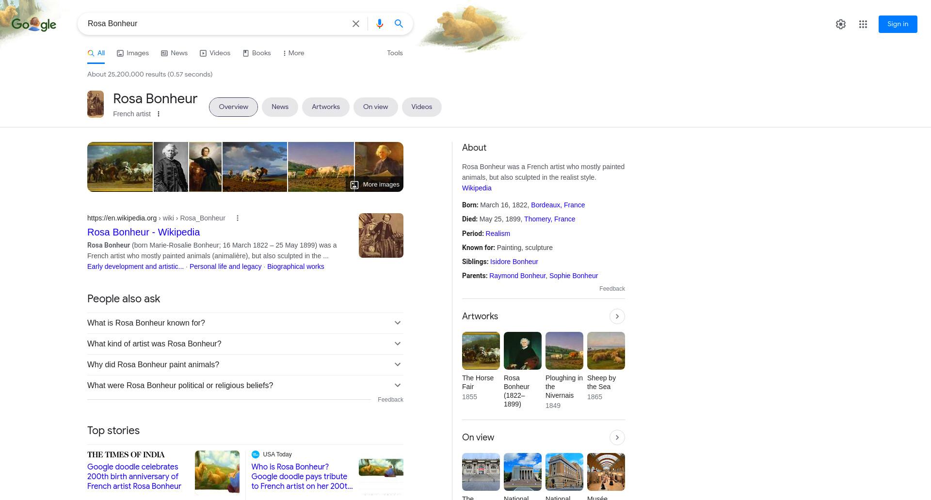The height and width of the screenshot is (500, 931).
Task: Select the All results tab
Action: click(96, 53)
